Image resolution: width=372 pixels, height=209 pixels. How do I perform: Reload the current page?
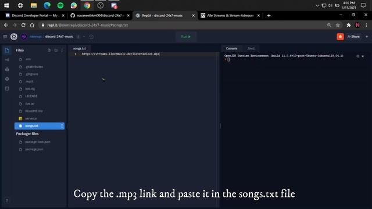pos(23,25)
